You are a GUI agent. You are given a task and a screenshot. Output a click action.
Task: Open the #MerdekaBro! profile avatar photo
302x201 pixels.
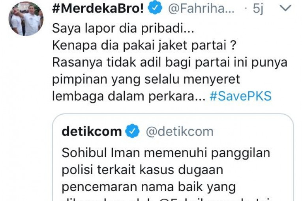click(26, 19)
